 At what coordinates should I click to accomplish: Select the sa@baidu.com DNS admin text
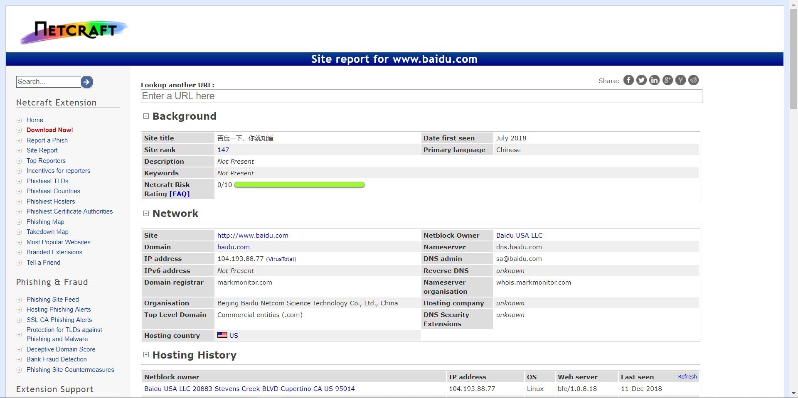519,259
